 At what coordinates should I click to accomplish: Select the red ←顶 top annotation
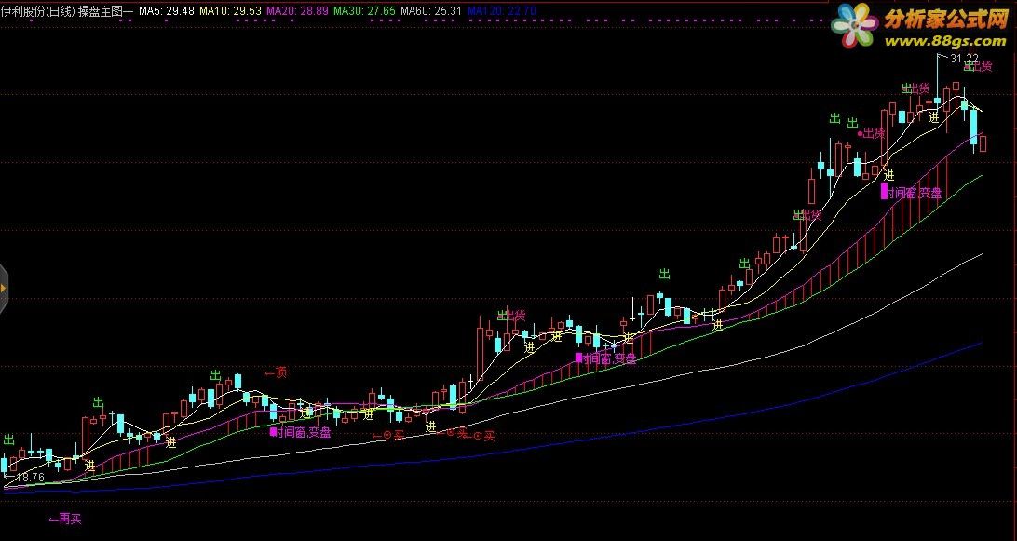(x=276, y=372)
